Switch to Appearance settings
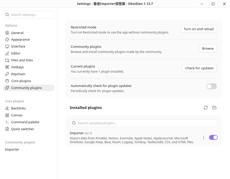 coord(29,40)
